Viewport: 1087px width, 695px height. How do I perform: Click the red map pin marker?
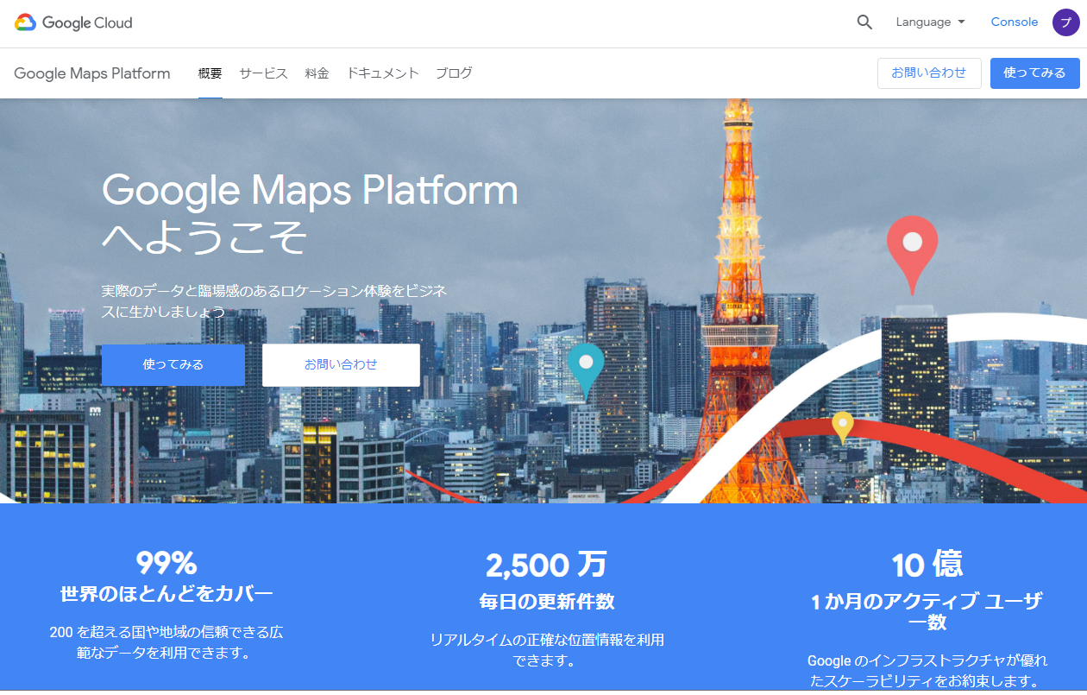click(x=912, y=254)
